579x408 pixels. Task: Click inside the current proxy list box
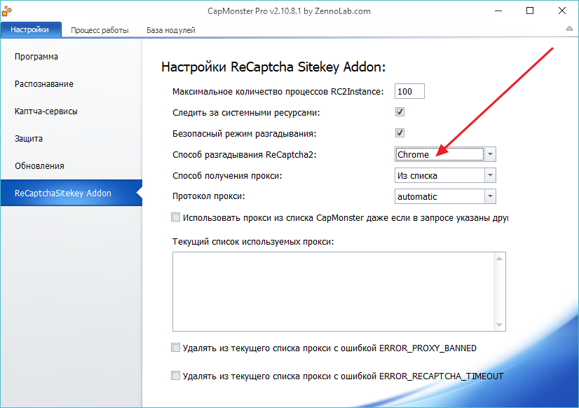(x=333, y=292)
